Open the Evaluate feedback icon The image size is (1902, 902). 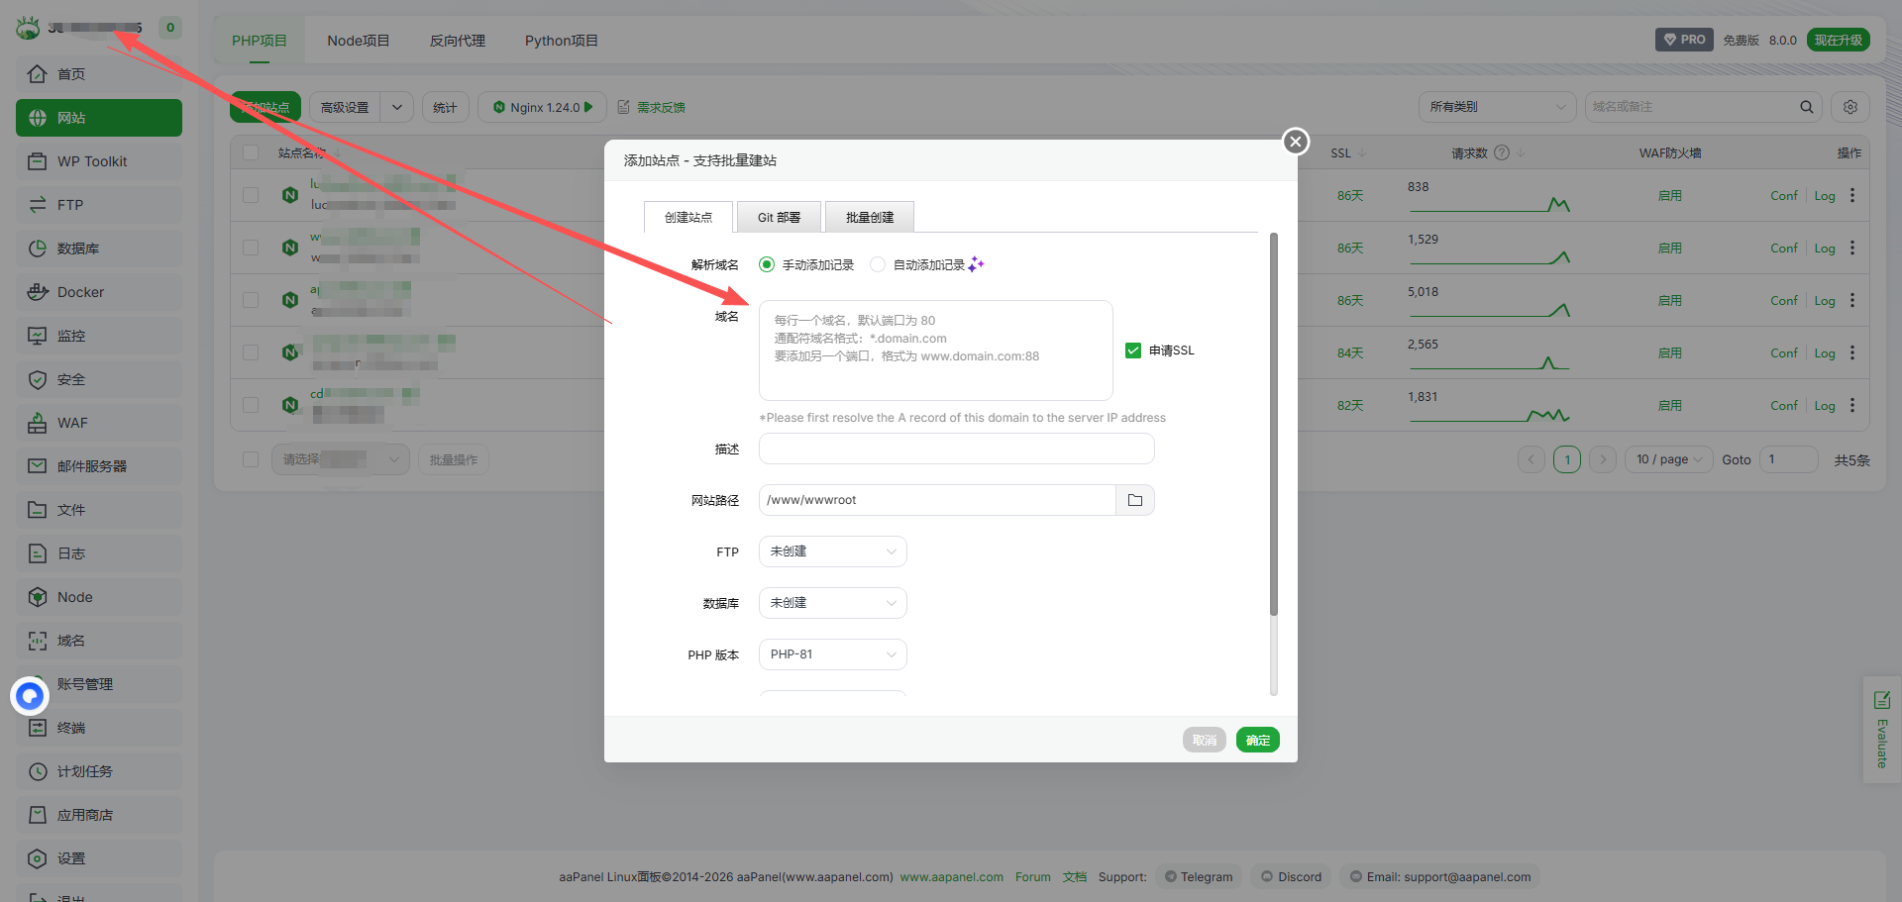1881,701
